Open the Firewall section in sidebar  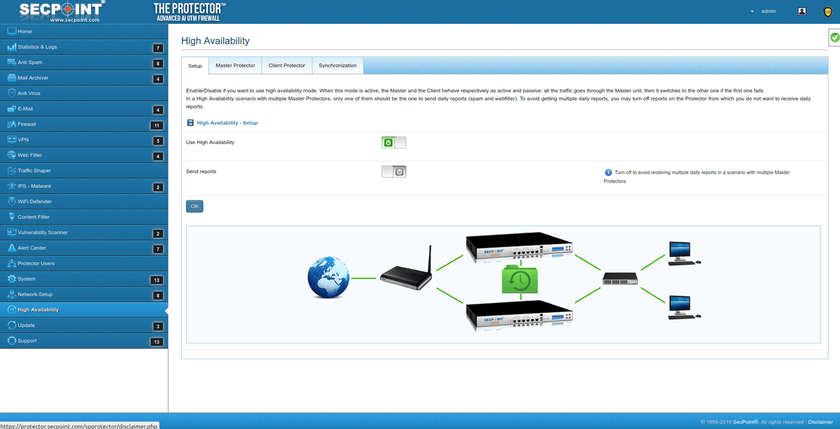tap(26, 124)
